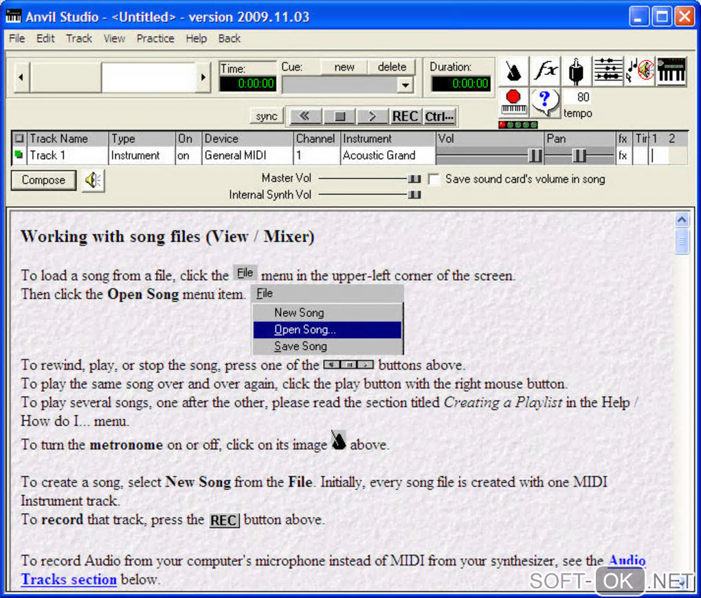Viewport: 701px width, 598px height.
Task: Open the mixer sliders icon
Action: (608, 71)
